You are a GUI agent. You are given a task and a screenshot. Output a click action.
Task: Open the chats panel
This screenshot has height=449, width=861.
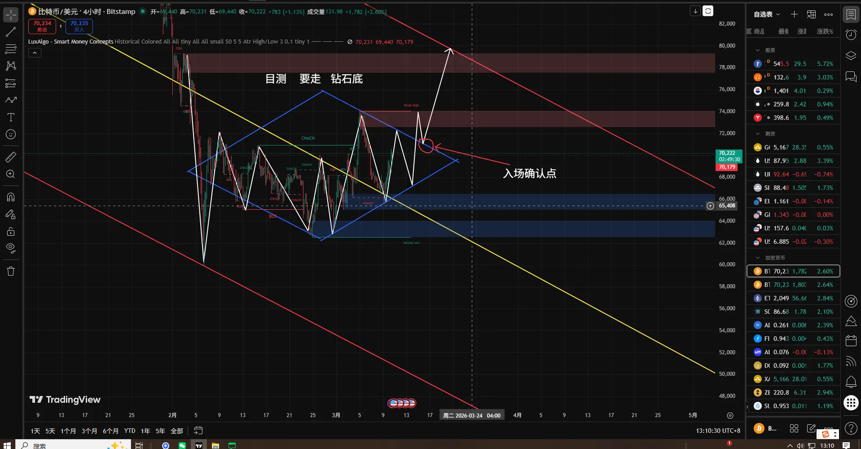point(851,76)
